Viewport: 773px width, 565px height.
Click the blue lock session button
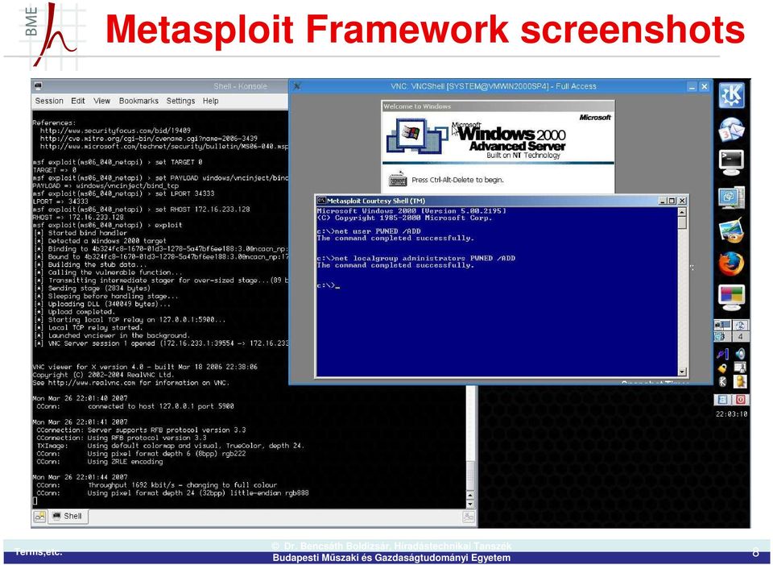tap(723, 400)
